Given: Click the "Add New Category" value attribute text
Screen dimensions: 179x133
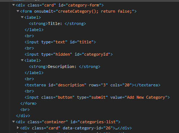Looking at the screenshot, I should pyautogui.click(x=146, y=97).
